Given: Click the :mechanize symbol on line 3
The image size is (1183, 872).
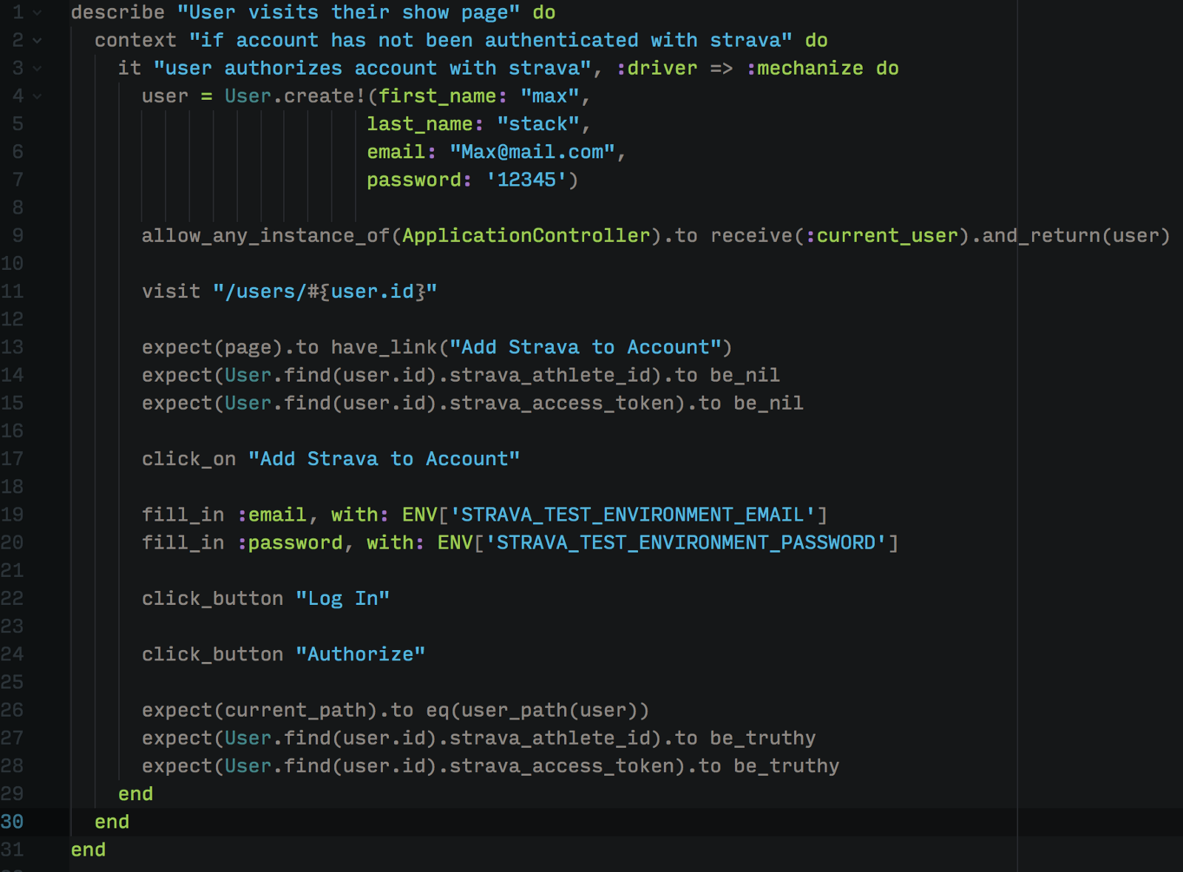Looking at the screenshot, I should tap(804, 68).
